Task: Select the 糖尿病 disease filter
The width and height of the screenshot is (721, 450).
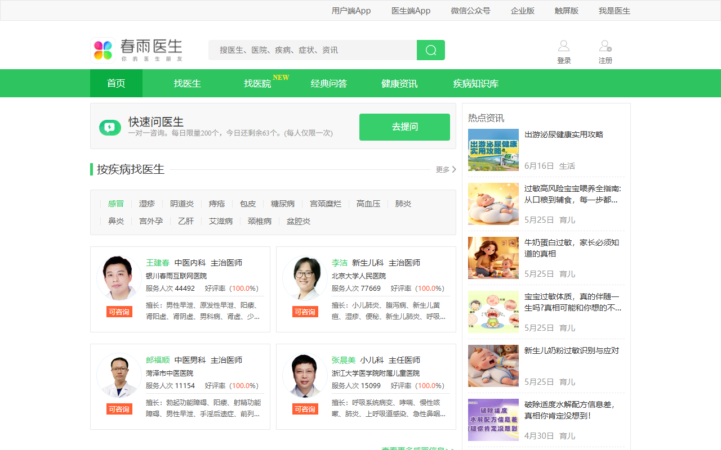Action: [x=283, y=204]
